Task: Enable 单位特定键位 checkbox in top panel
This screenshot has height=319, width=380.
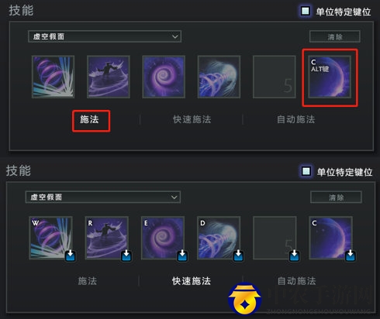Action: coord(306,11)
